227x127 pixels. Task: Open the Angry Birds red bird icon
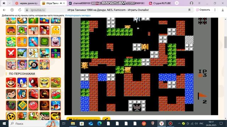tap(44, 30)
